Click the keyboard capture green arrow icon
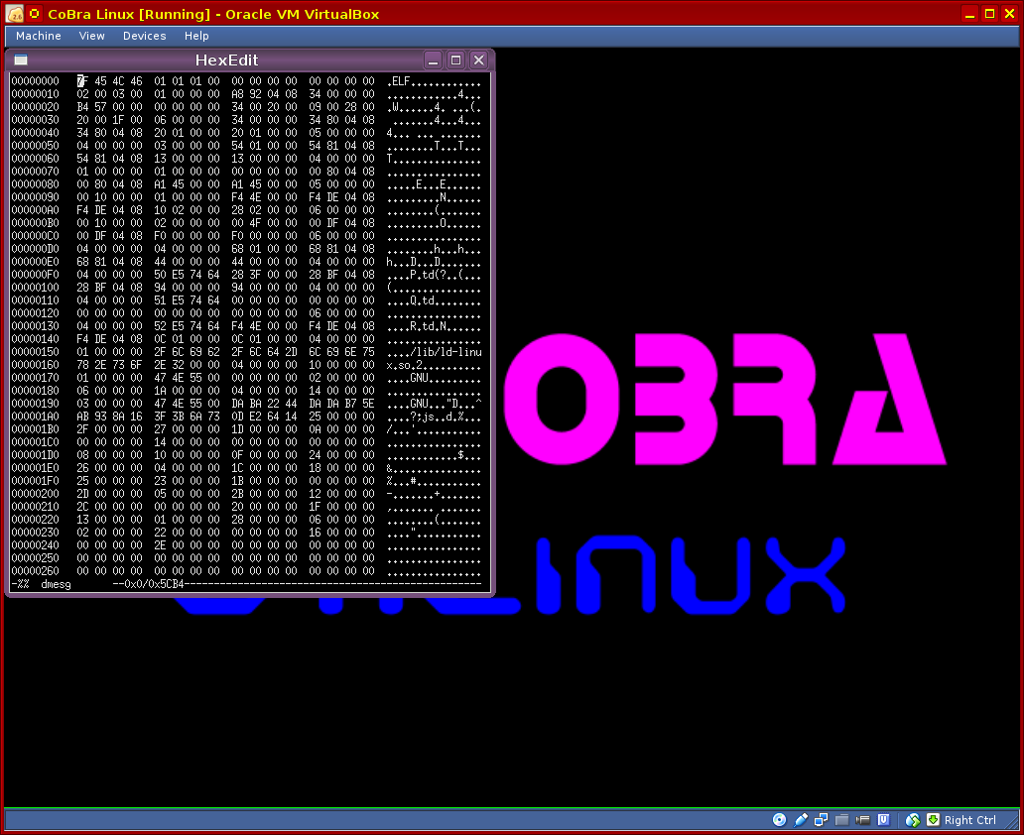1024x835 pixels. [x=933, y=820]
